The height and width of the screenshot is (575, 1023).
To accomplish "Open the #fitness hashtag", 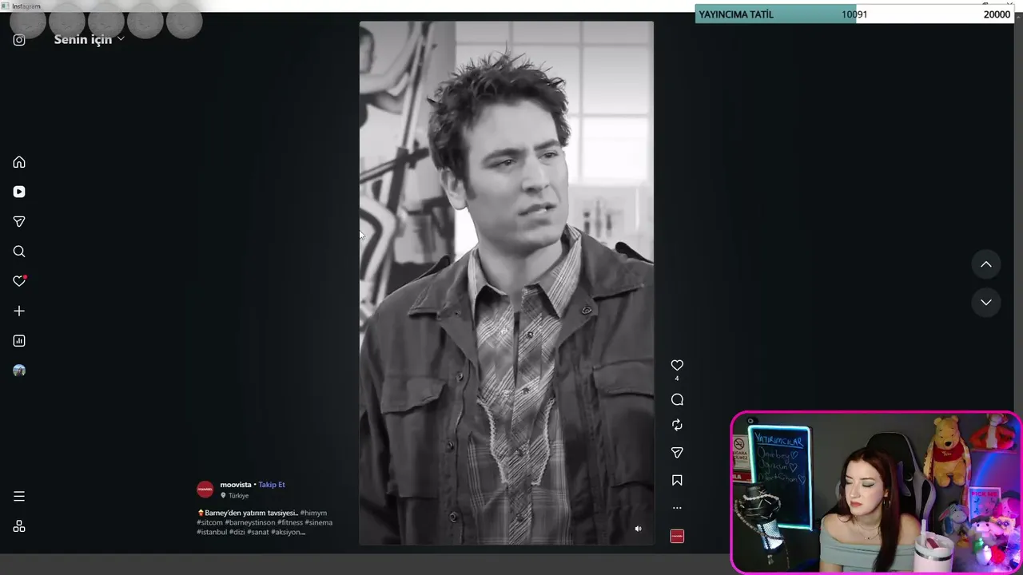I will point(290,522).
